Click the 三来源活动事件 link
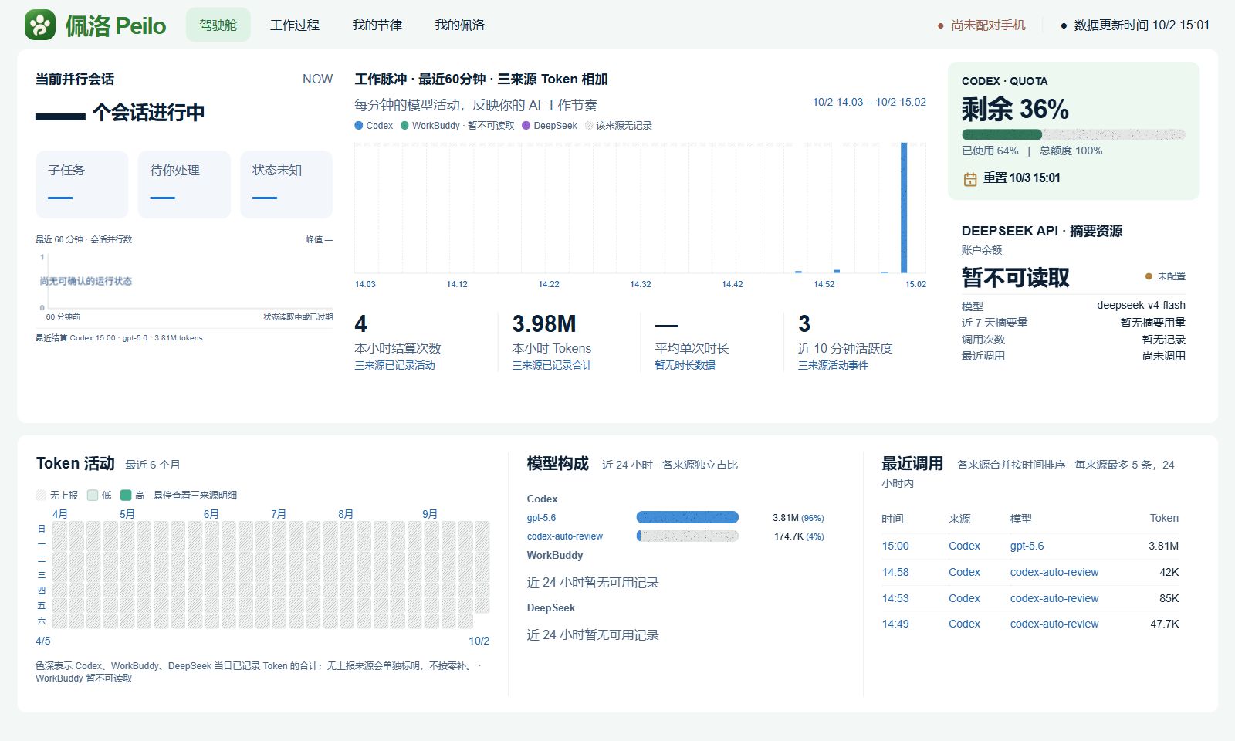 pyautogui.click(x=833, y=365)
